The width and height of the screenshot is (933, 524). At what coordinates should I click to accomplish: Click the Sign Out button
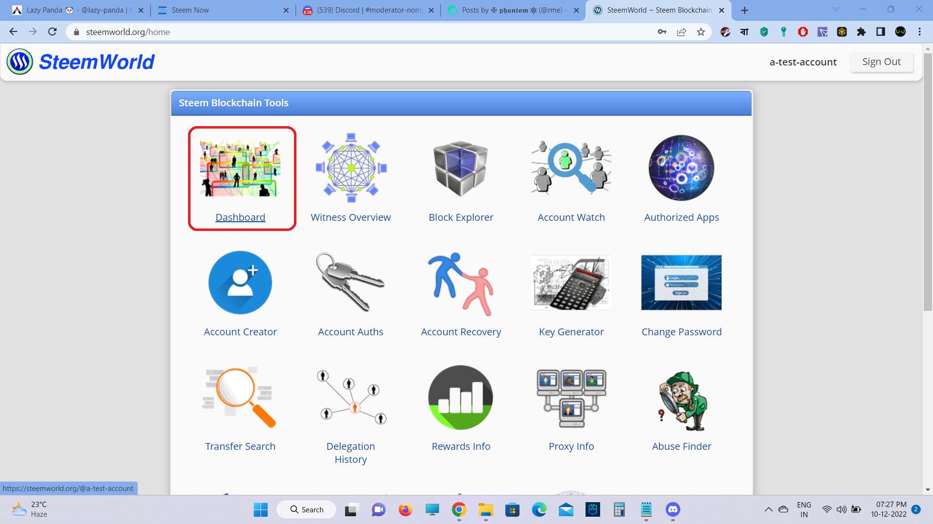(x=881, y=62)
